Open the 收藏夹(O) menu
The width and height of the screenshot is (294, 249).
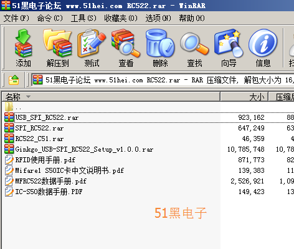(121, 18)
